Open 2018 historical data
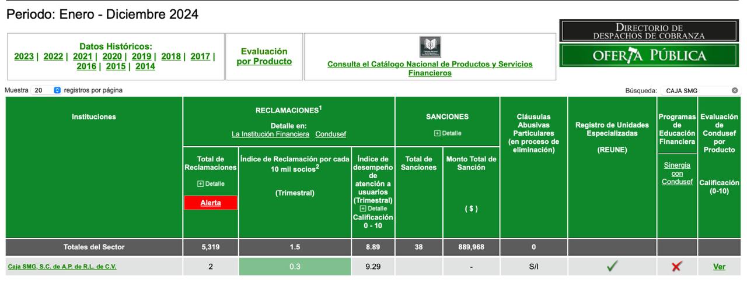The height and width of the screenshot is (283, 747). (x=171, y=56)
